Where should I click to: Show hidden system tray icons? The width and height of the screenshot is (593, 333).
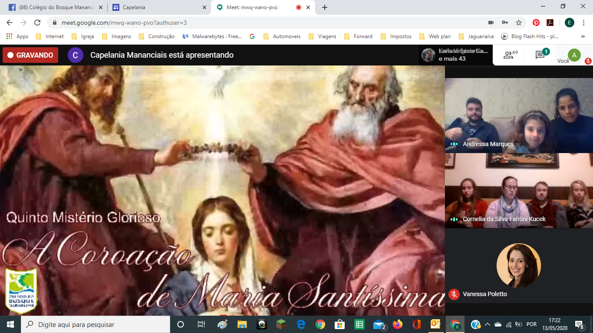(x=487, y=324)
